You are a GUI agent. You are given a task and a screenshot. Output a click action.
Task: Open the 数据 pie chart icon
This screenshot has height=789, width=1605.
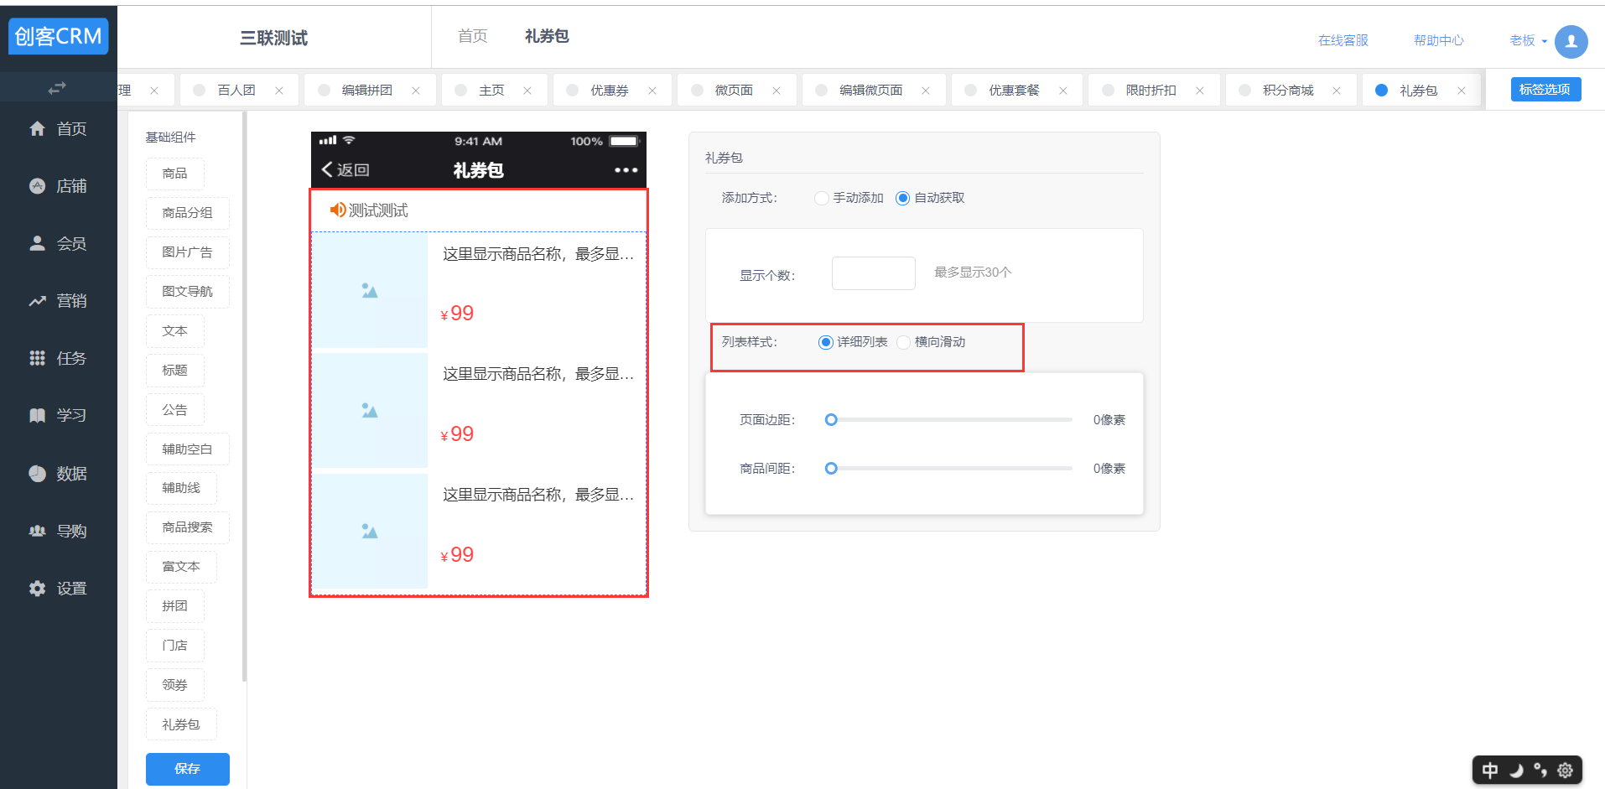[37, 474]
